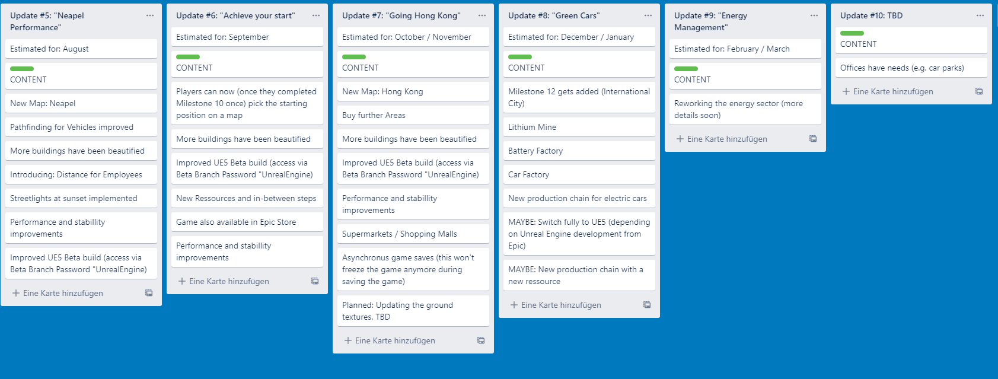
Task: Open the Update #10 list actions menu
Action: click(x=980, y=15)
